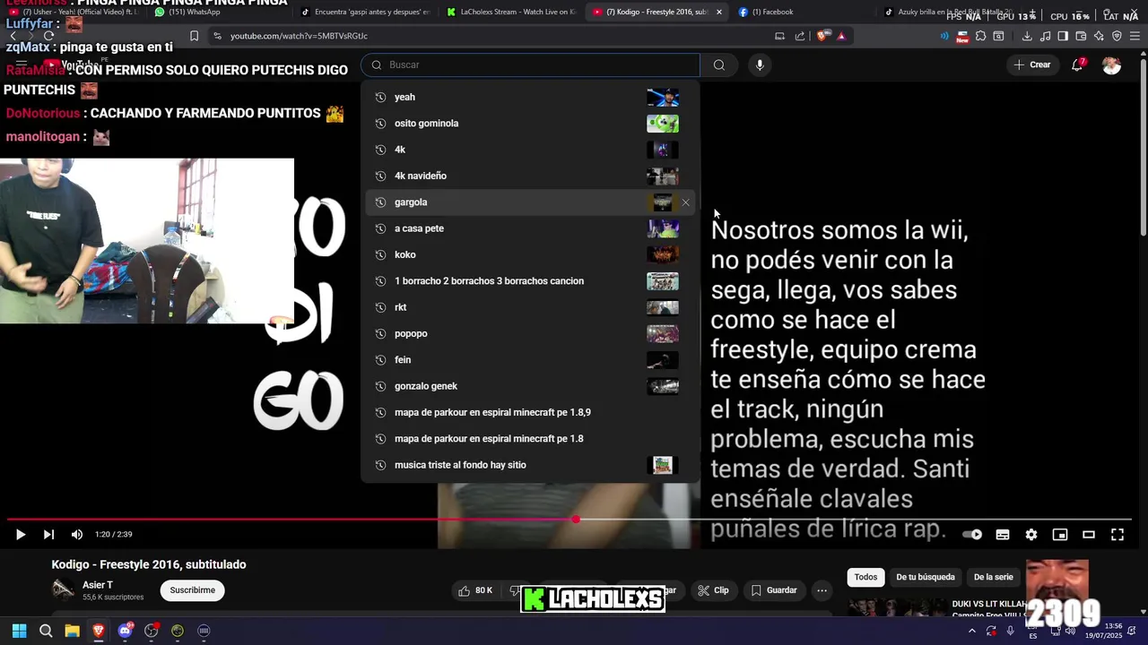Open the Windows Start menu

point(20,631)
